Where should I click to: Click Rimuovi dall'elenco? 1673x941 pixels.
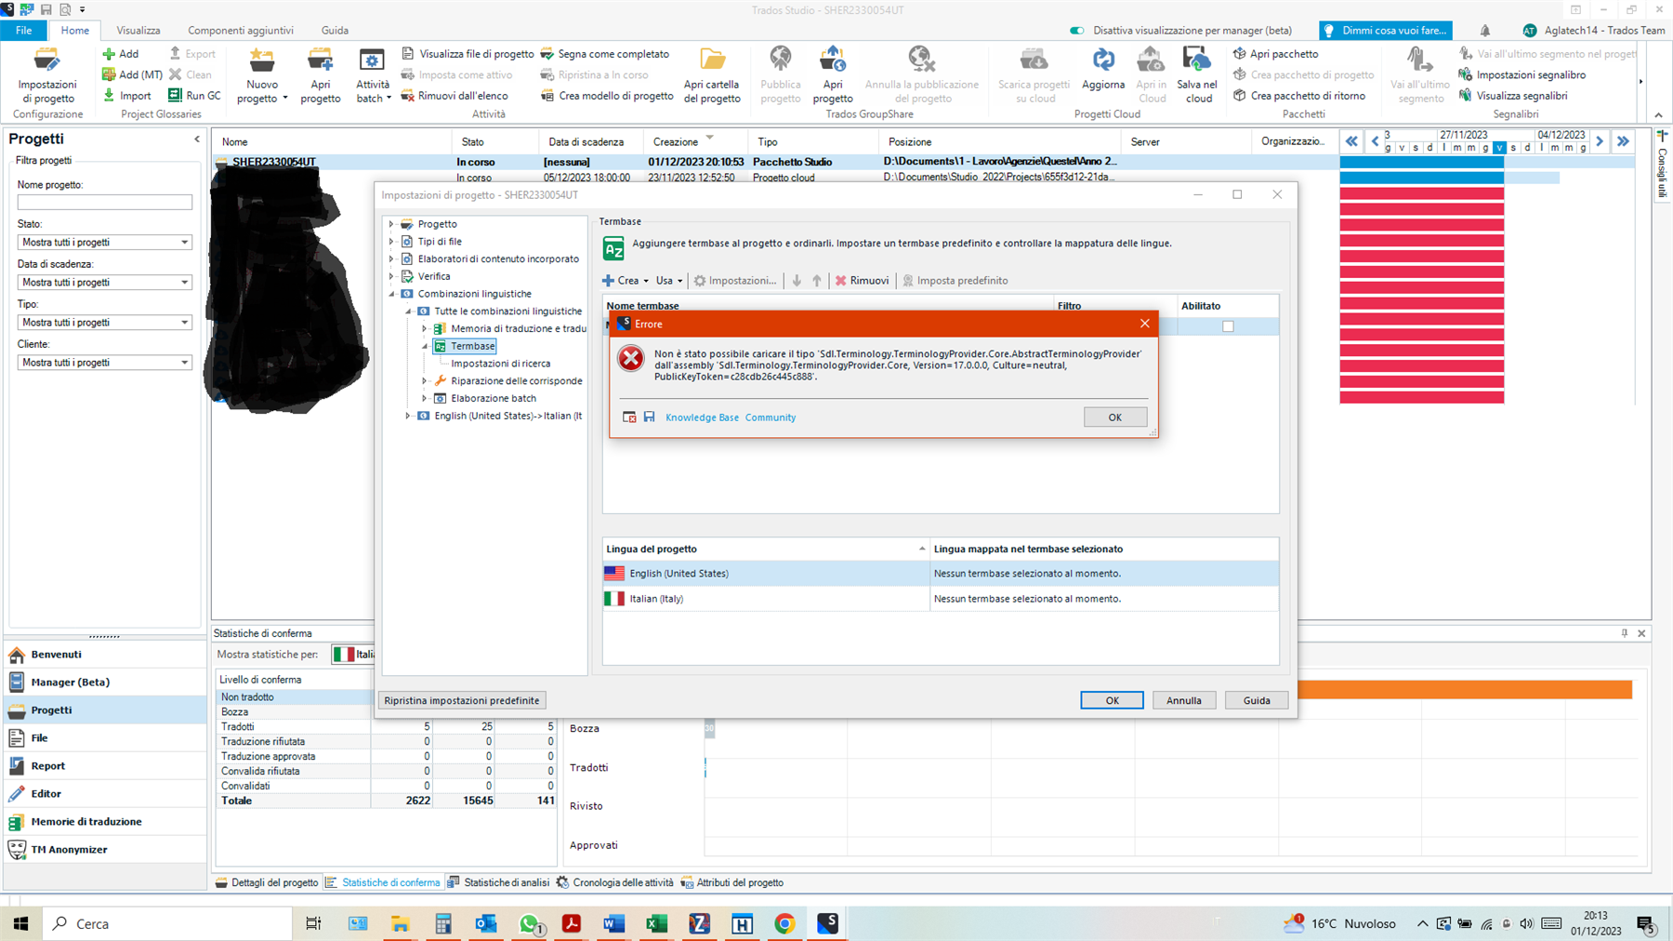[454, 96]
